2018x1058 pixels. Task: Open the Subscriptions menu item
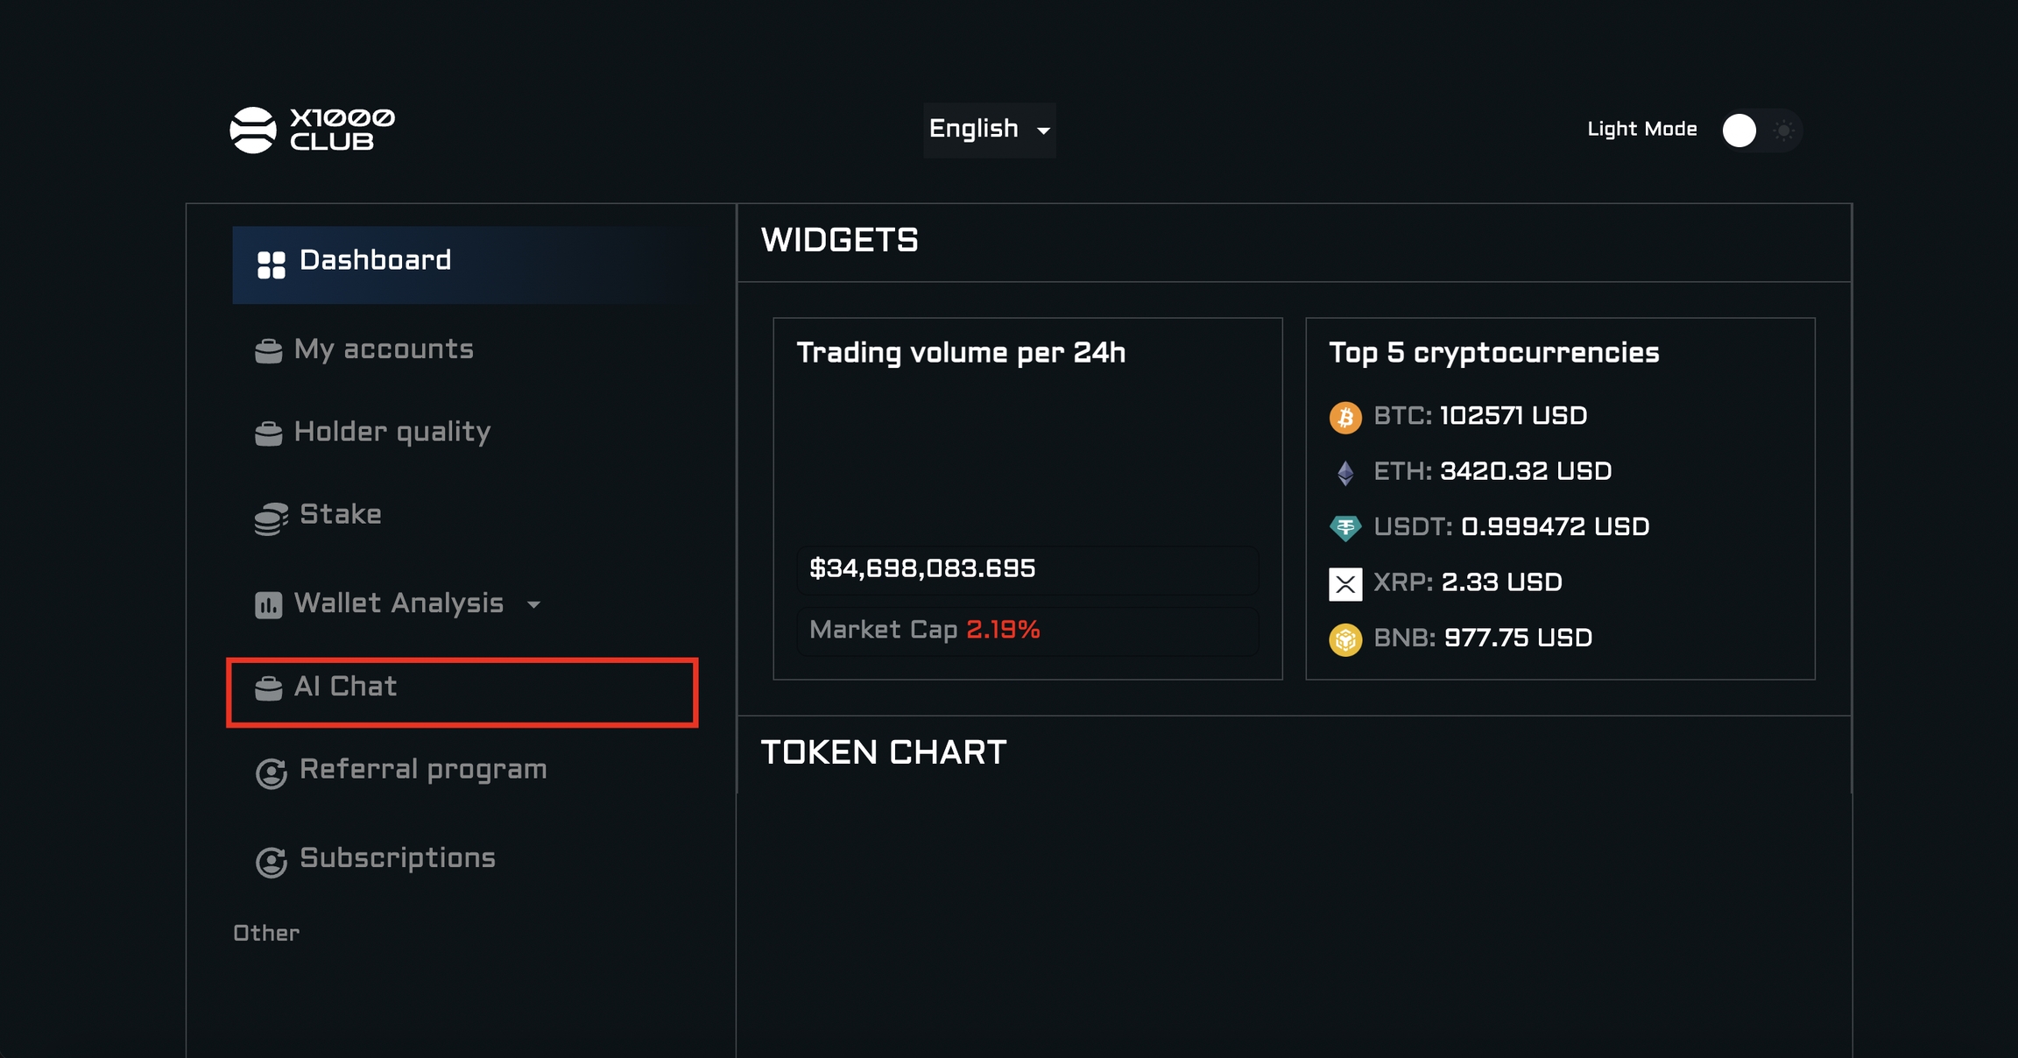click(x=397, y=858)
